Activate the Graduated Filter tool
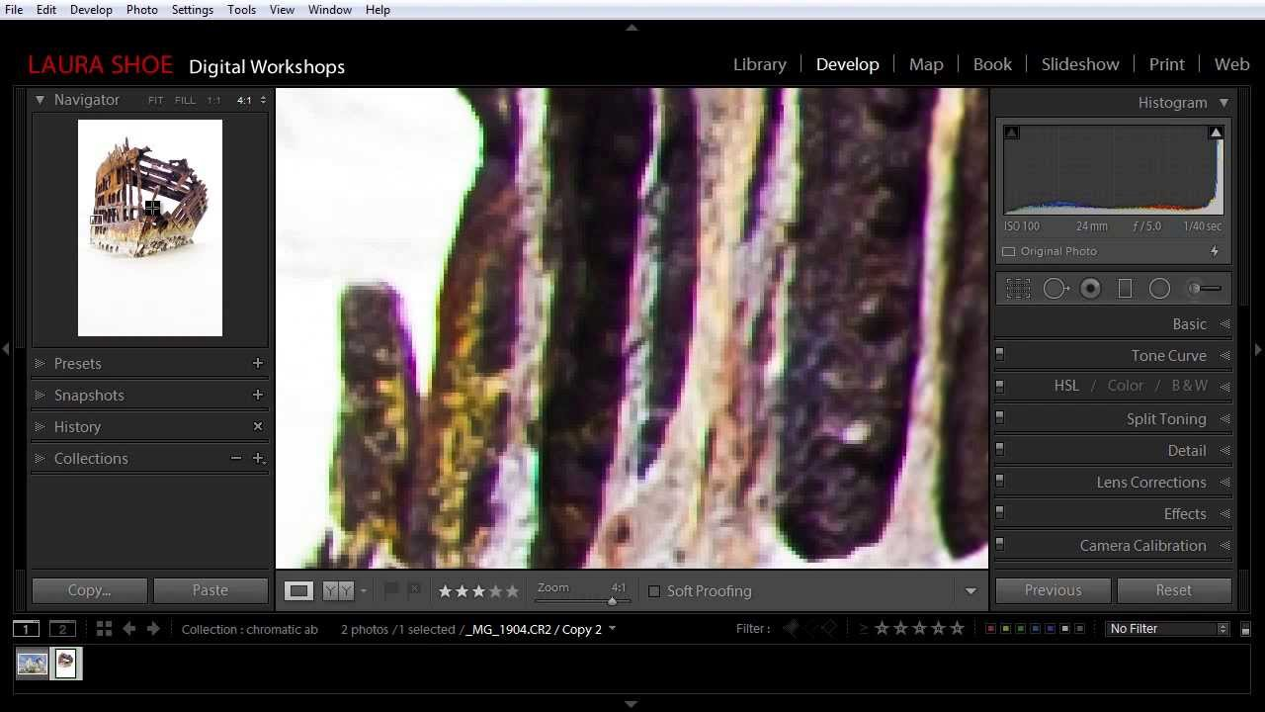Viewport: 1265px width, 712px height. (1125, 288)
